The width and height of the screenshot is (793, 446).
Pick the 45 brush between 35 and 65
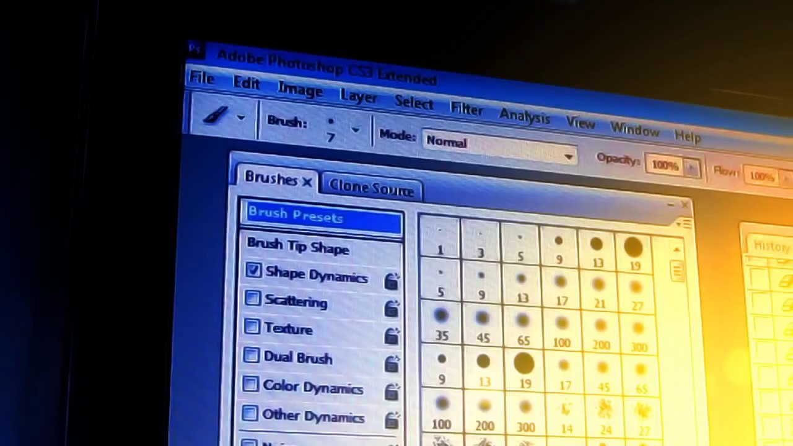click(483, 328)
